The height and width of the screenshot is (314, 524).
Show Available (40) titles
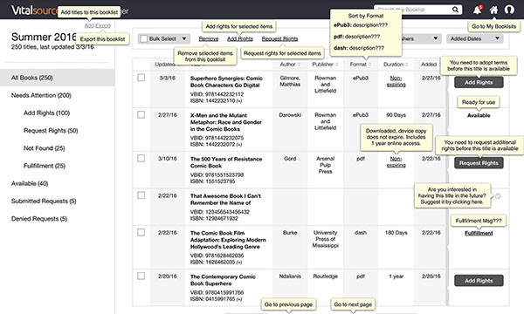coord(30,183)
